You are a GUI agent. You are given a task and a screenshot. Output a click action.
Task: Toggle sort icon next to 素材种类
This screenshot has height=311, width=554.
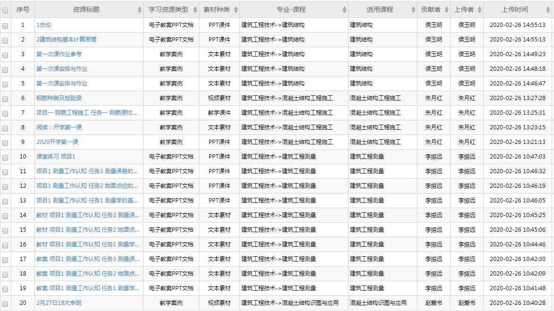[236, 9]
